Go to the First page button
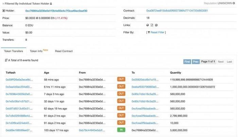The width and height of the screenshot is (238, 137). 187,62
